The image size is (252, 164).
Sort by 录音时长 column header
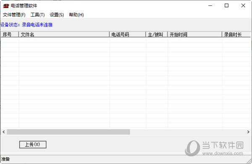point(236,34)
